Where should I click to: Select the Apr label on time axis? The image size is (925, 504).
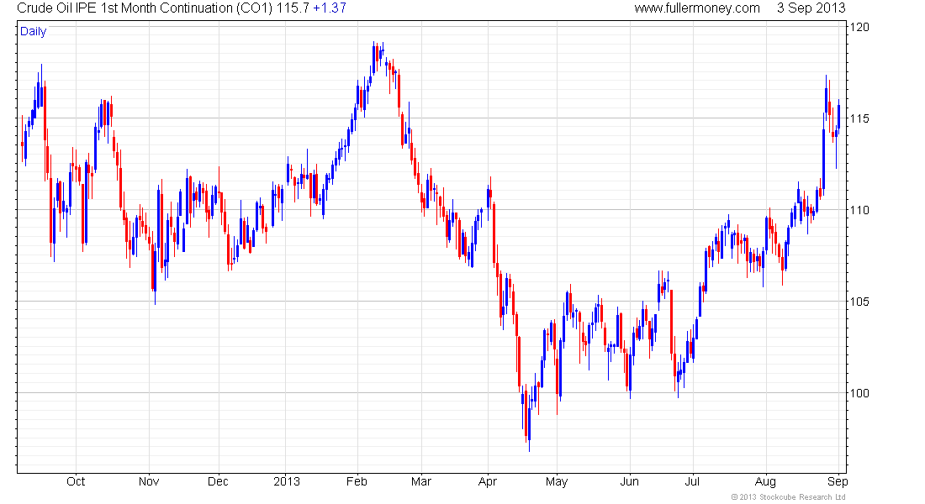tap(487, 482)
